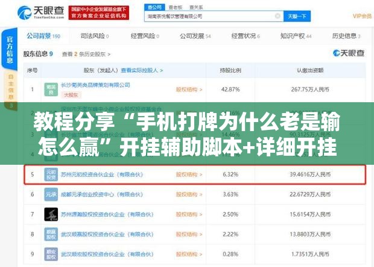
Task: Open the 官方信息 side tab
Action: [10, 49]
